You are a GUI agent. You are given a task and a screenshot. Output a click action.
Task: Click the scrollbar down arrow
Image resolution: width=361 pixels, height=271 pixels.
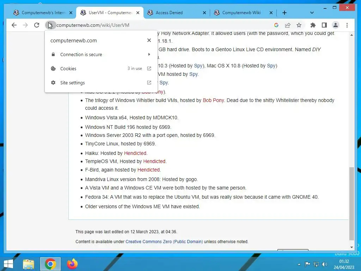(351, 247)
